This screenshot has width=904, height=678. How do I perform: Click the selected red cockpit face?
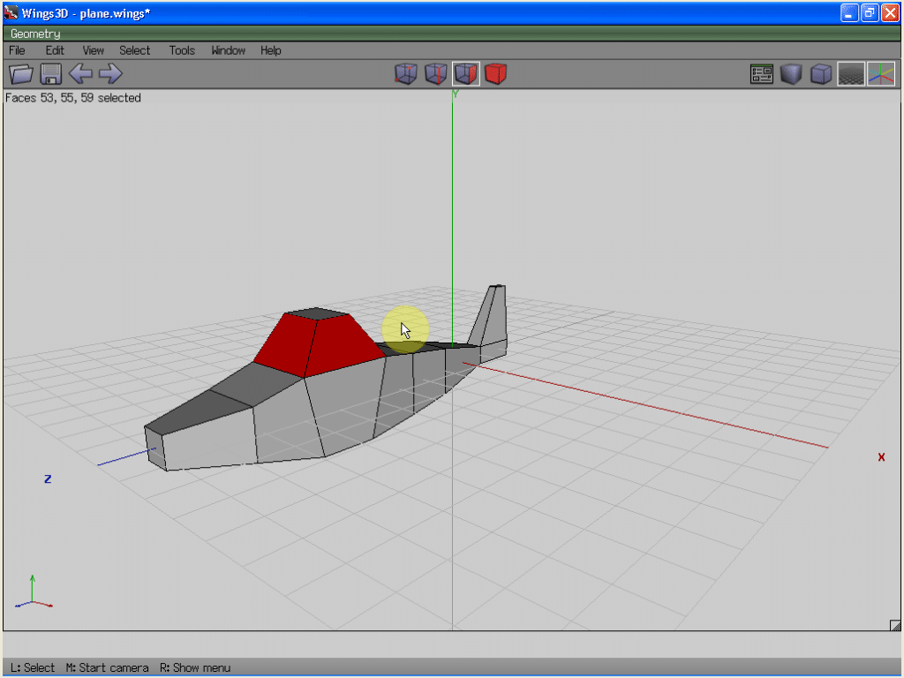(x=340, y=344)
